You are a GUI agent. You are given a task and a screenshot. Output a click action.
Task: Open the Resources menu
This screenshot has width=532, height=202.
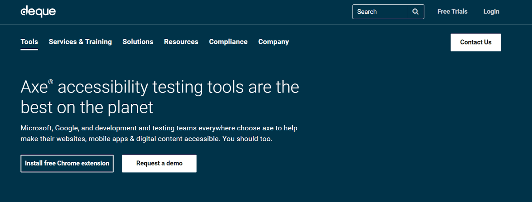181,42
